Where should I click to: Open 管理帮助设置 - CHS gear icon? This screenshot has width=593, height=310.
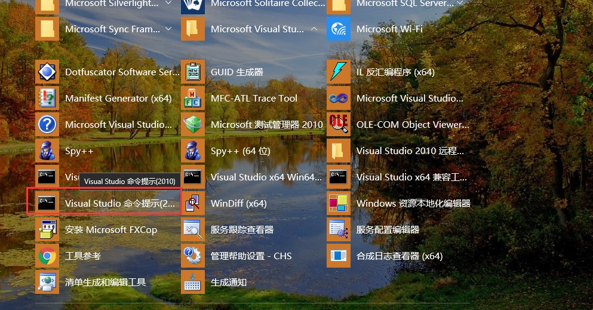[193, 256]
